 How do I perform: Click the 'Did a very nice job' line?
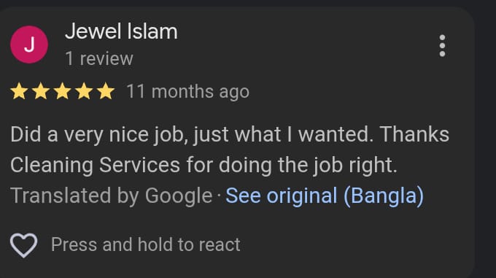230,134
